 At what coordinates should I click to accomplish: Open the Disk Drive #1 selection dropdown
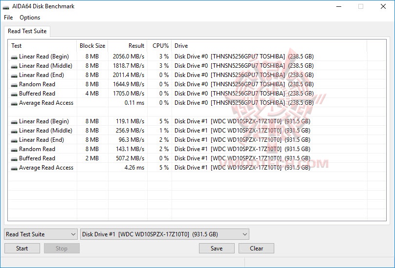(x=165, y=234)
